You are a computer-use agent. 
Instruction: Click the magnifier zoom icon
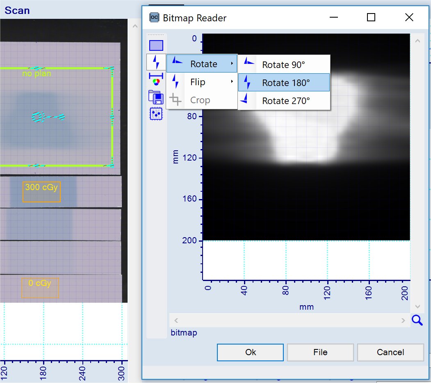(417, 320)
